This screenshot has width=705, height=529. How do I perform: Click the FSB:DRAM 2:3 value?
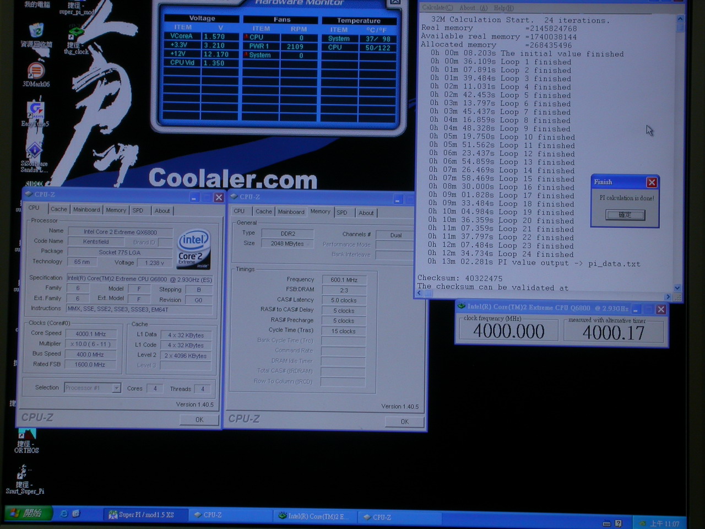coord(344,290)
